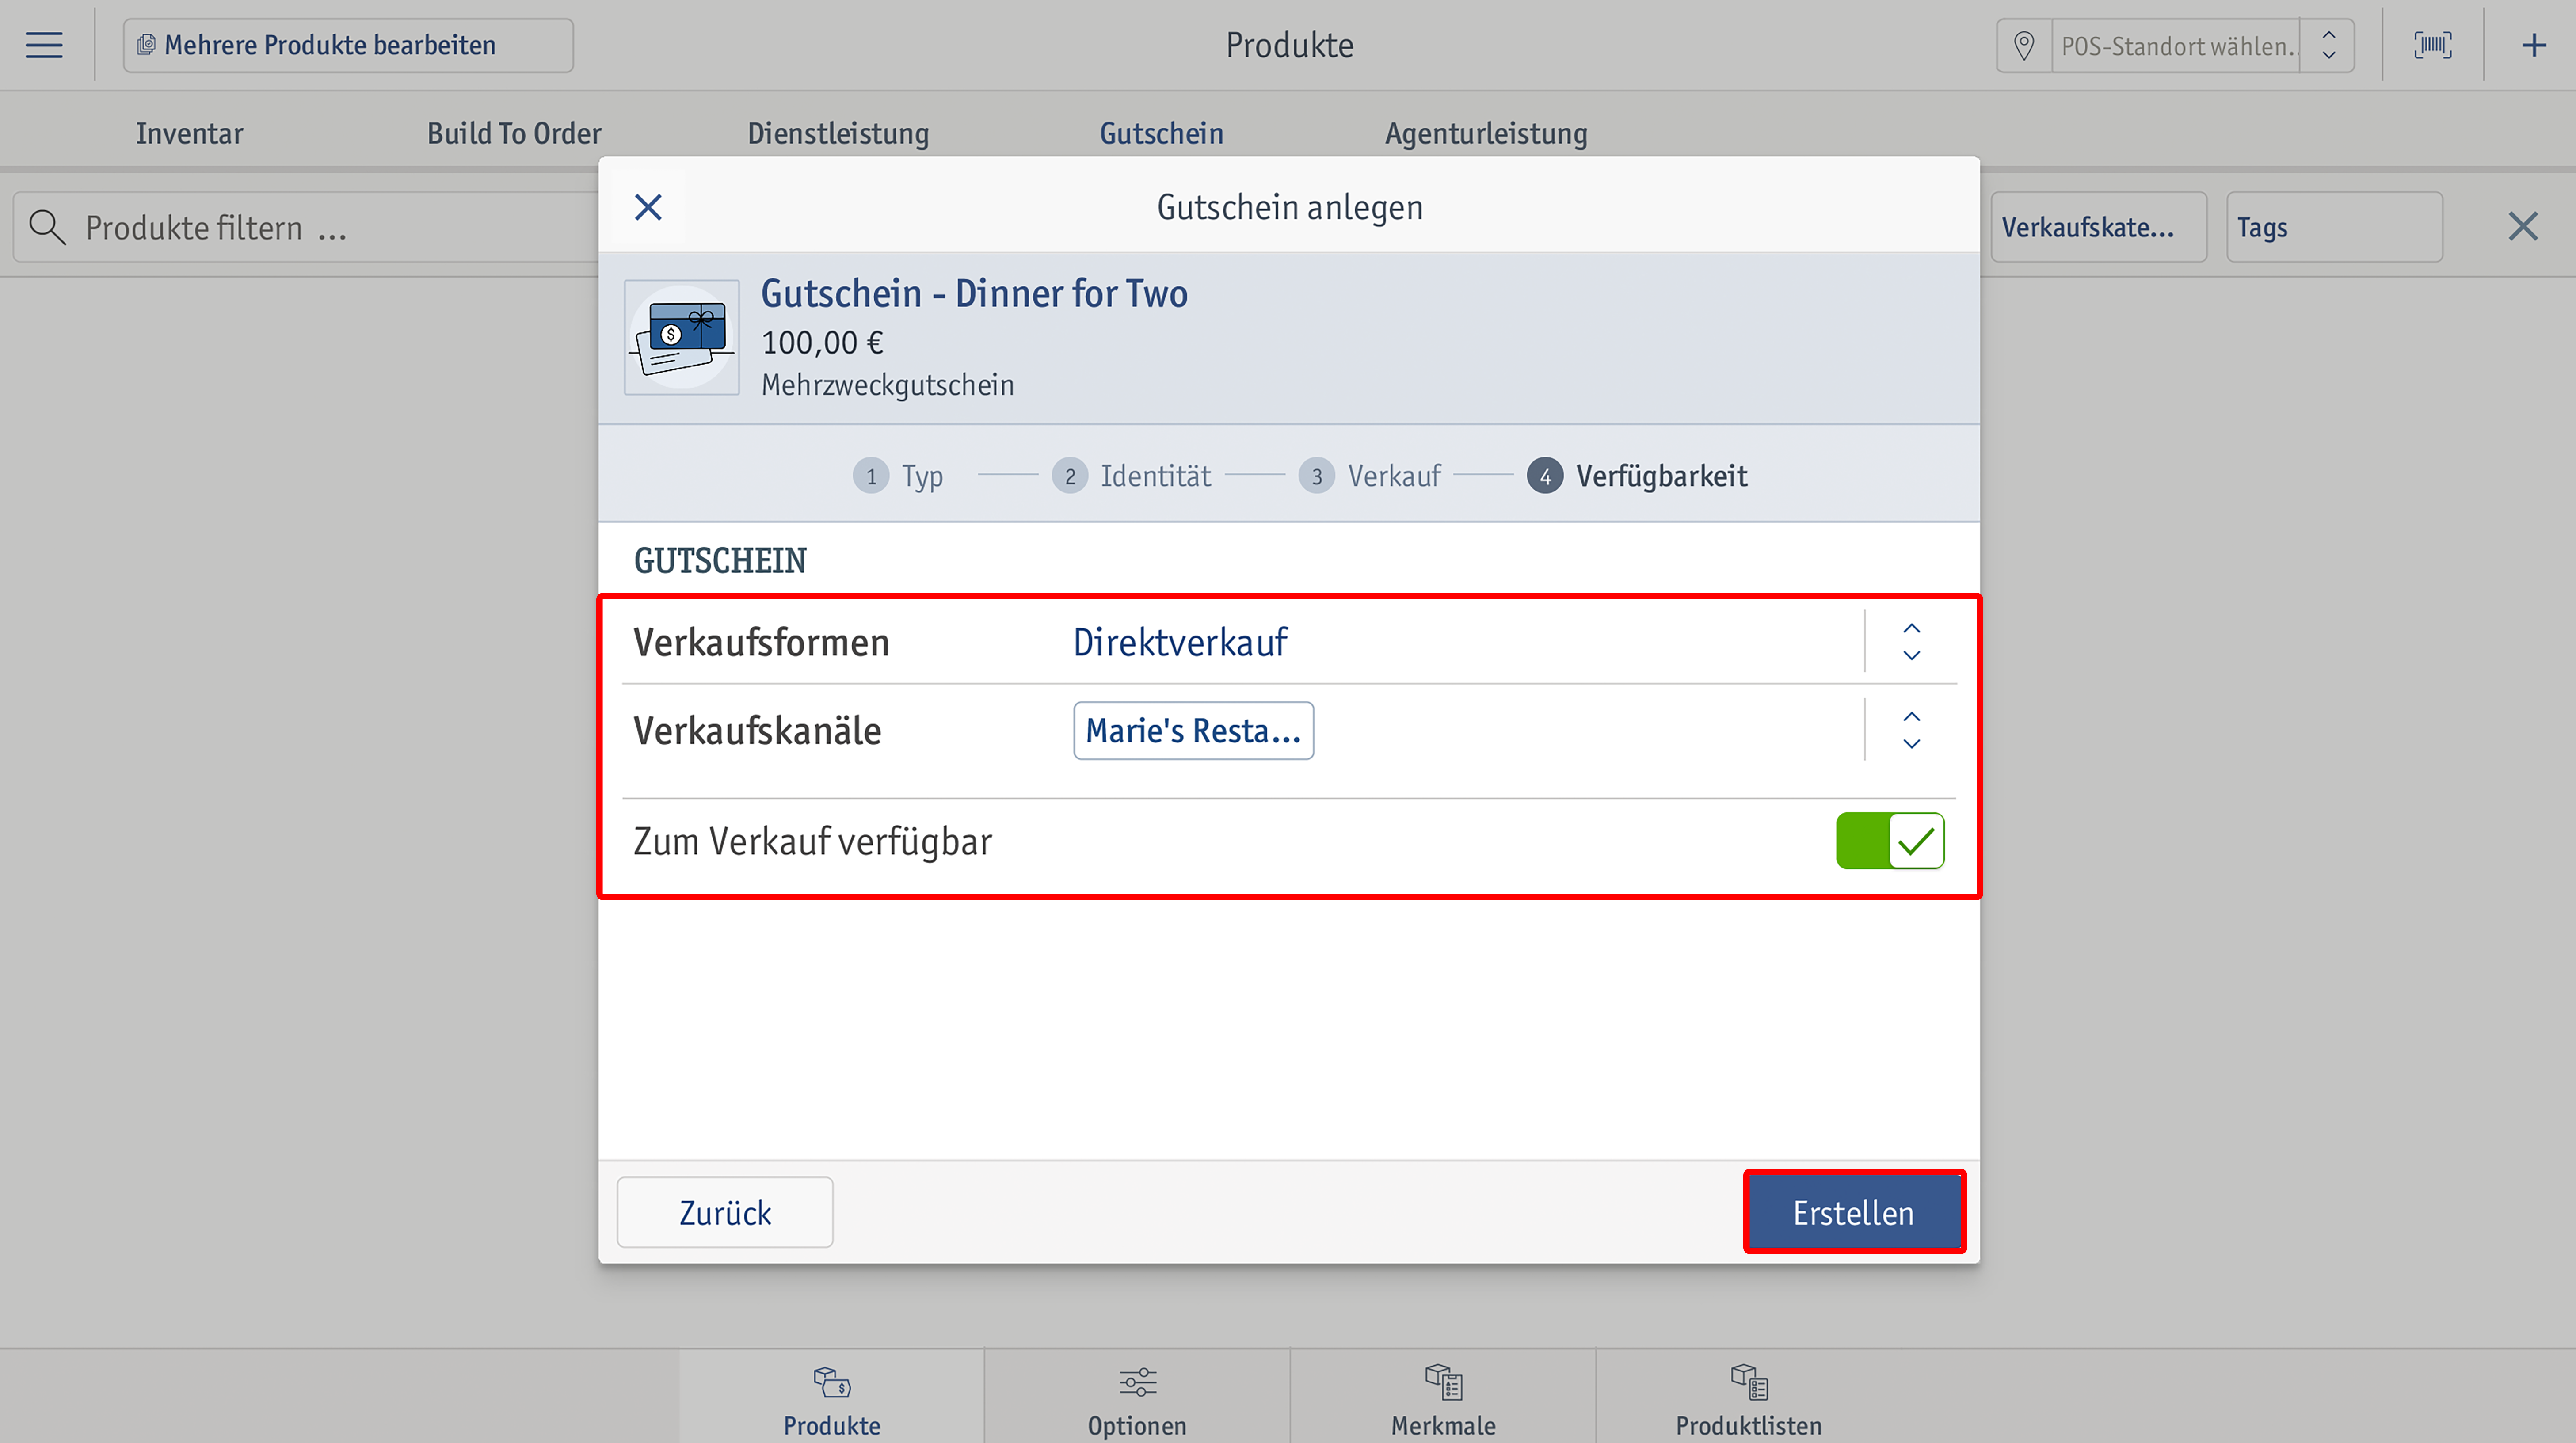
Task: Switch to Agenturleistung tab
Action: [1486, 133]
